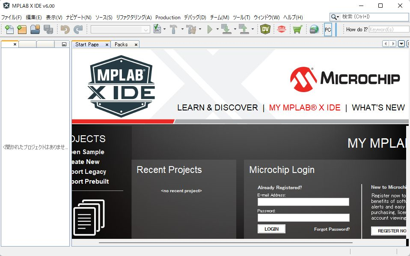This screenshot has height=256, width=410.
Task: Minimize the left projects panel
Action: coord(64,45)
